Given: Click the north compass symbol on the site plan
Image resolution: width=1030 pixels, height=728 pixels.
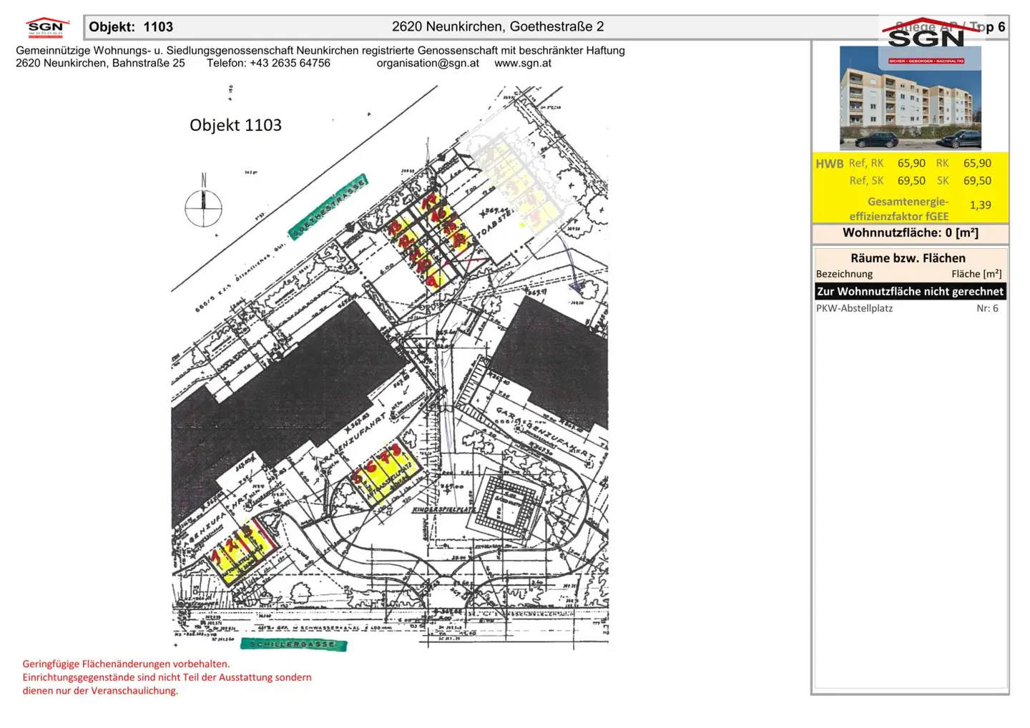Looking at the screenshot, I should 204,202.
